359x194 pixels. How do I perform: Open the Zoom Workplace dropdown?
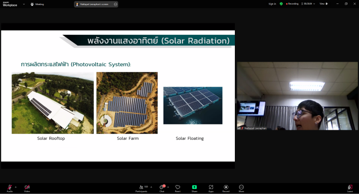coord(24,4)
